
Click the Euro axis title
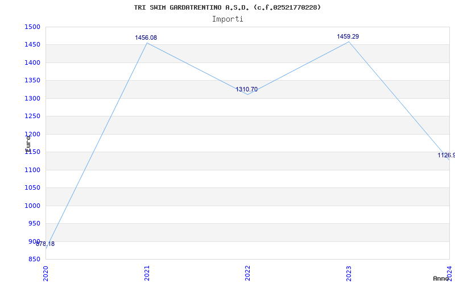(x=28, y=144)
